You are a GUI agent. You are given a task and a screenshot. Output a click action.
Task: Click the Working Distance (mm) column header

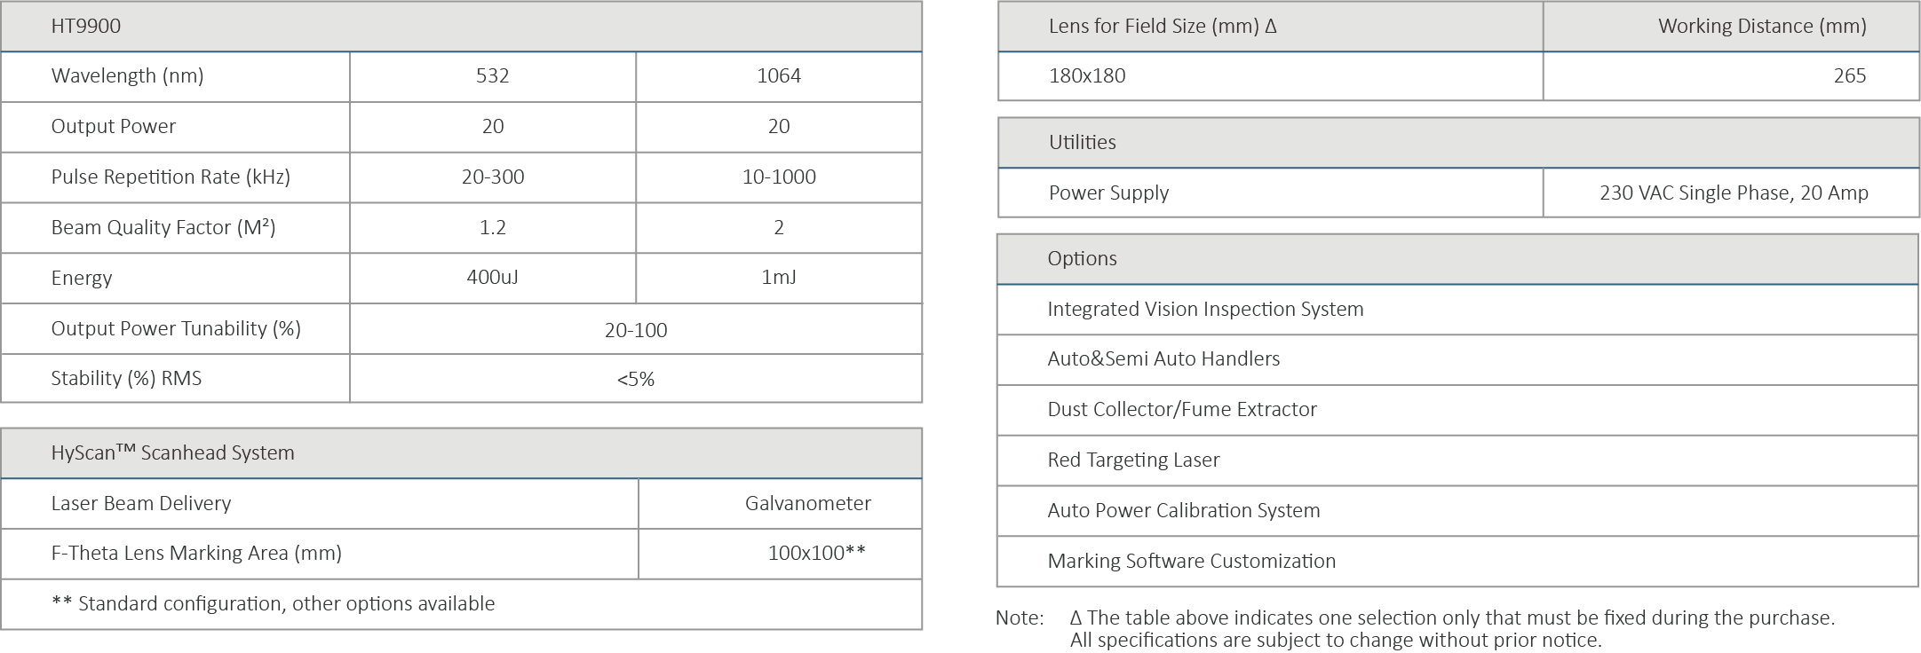[x=1762, y=27]
